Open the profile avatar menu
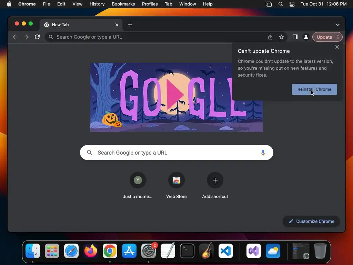Screen dimensions: 353x265 point(306,37)
